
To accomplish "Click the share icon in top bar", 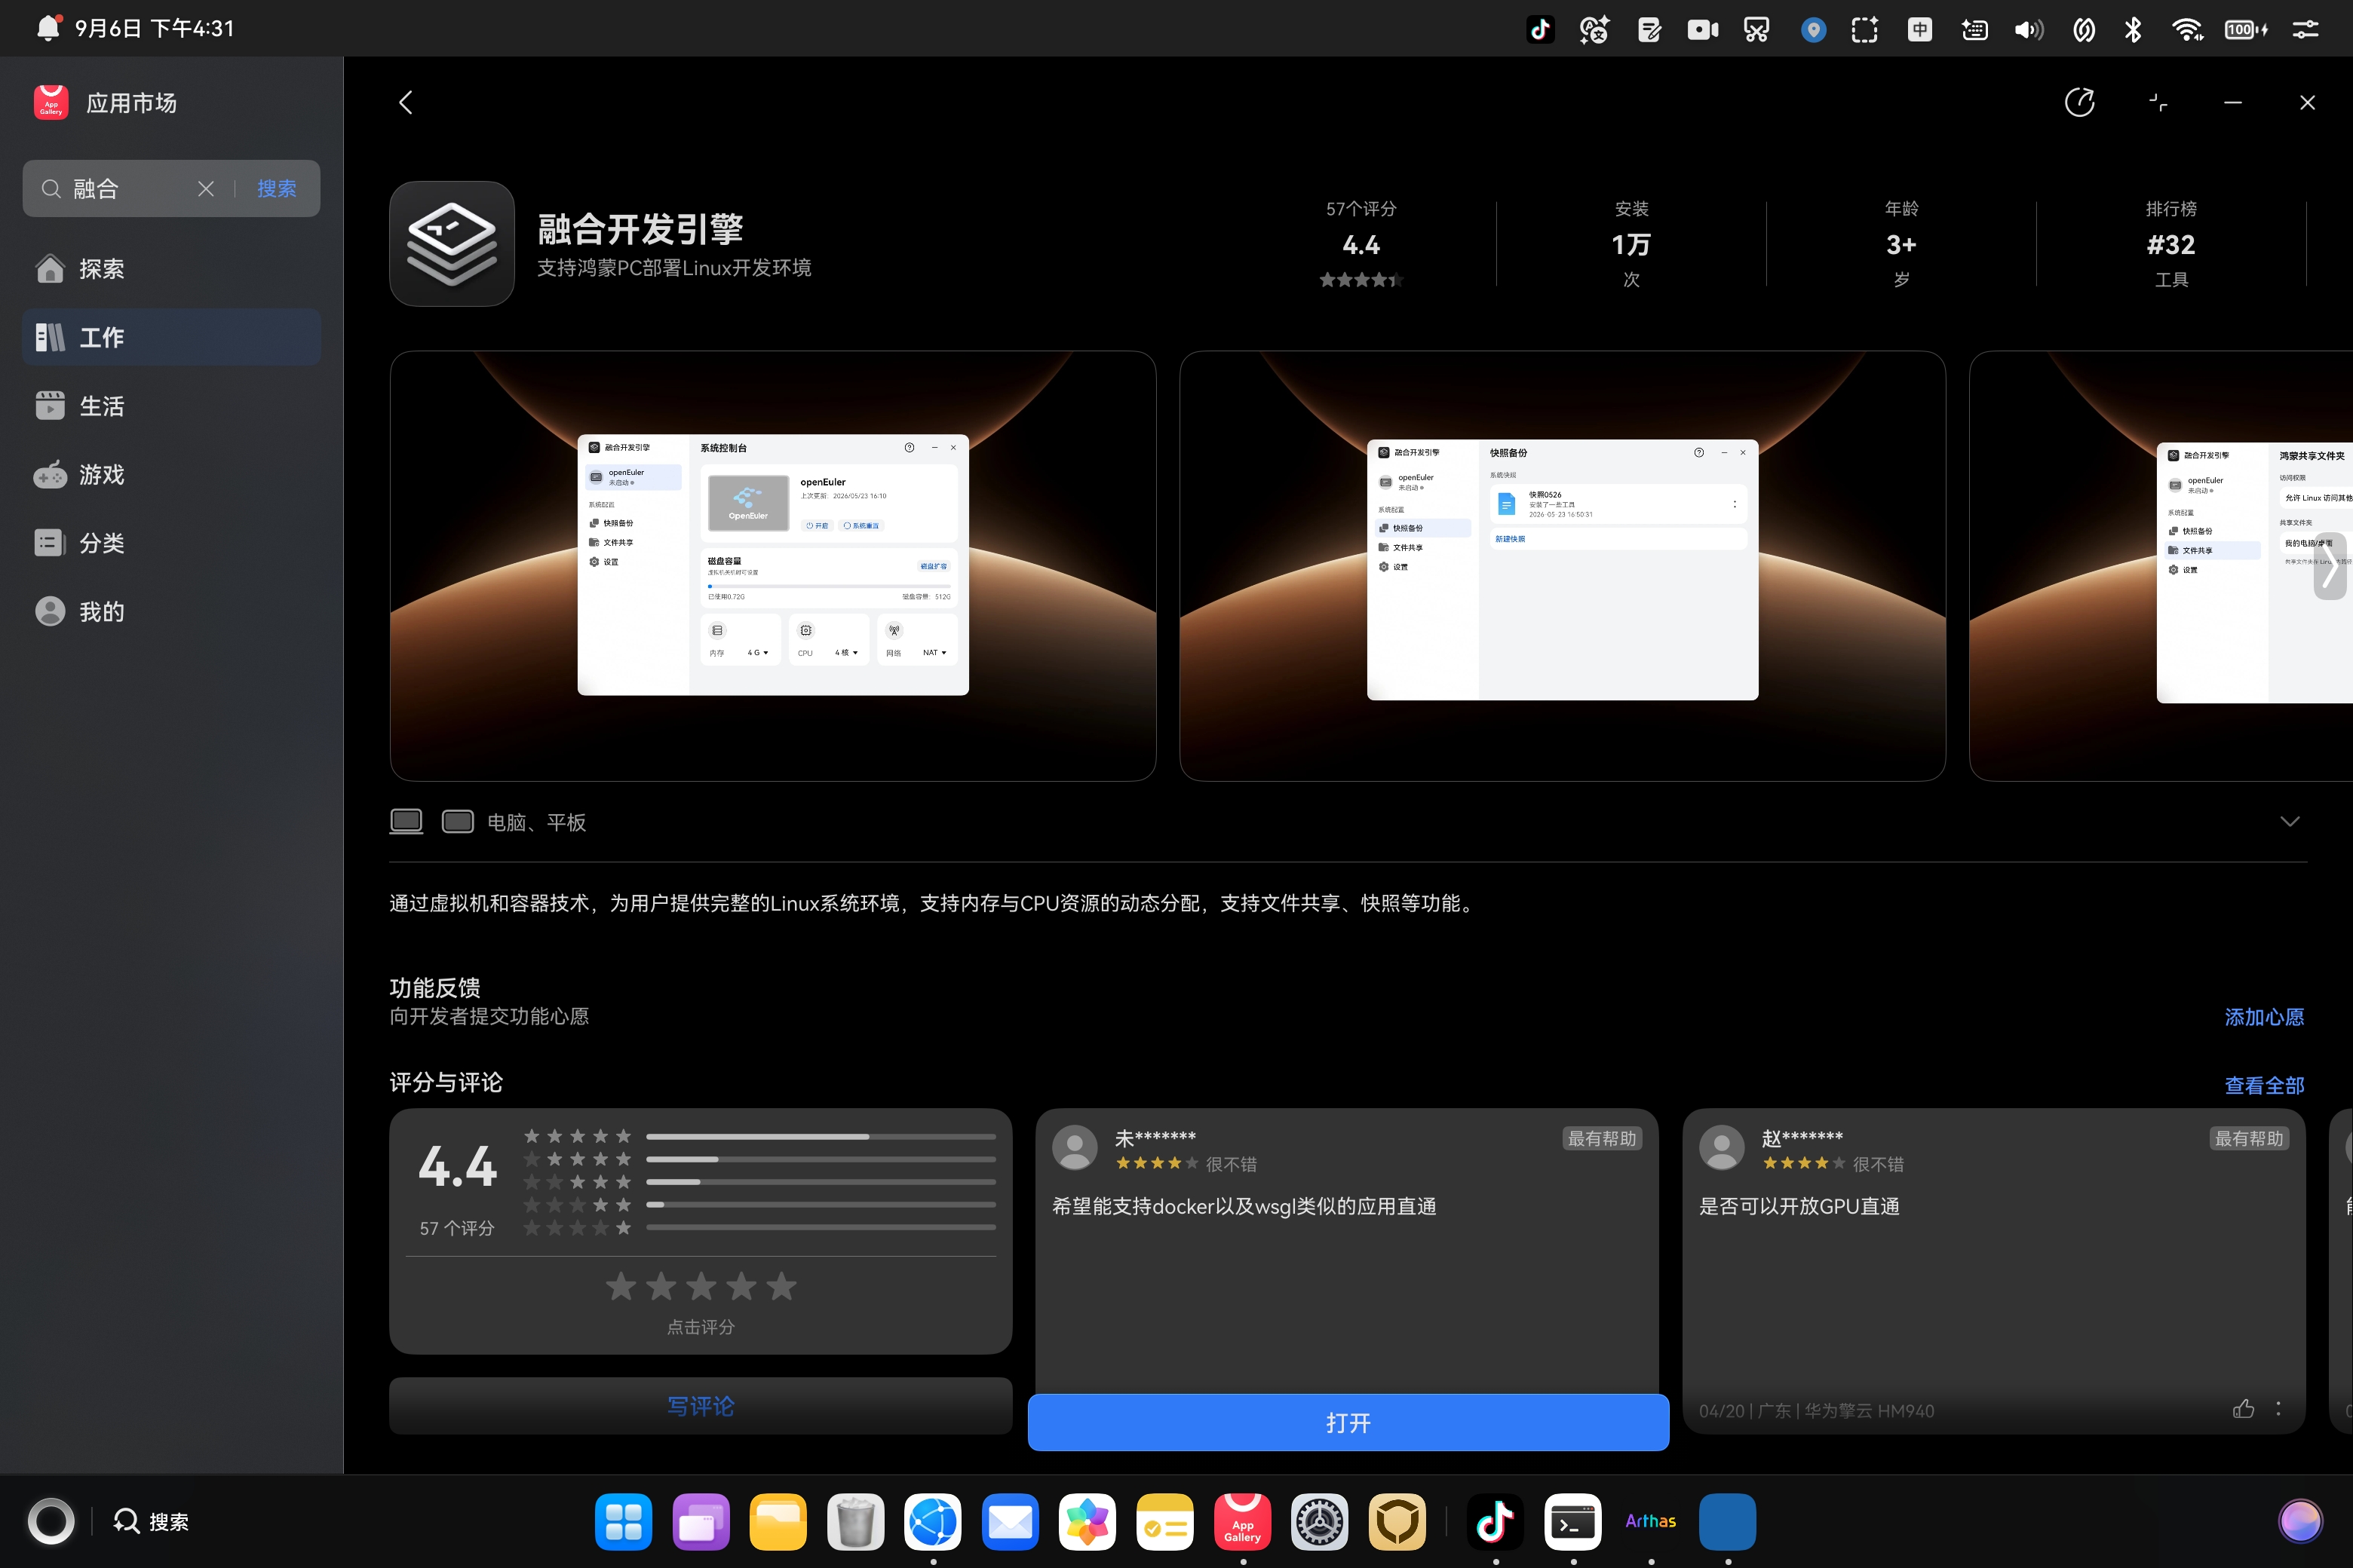I will [2079, 102].
